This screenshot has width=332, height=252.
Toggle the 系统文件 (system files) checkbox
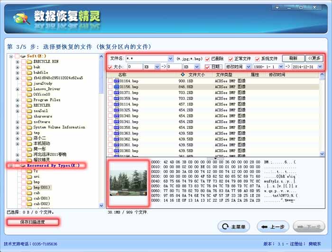click(x=258, y=59)
